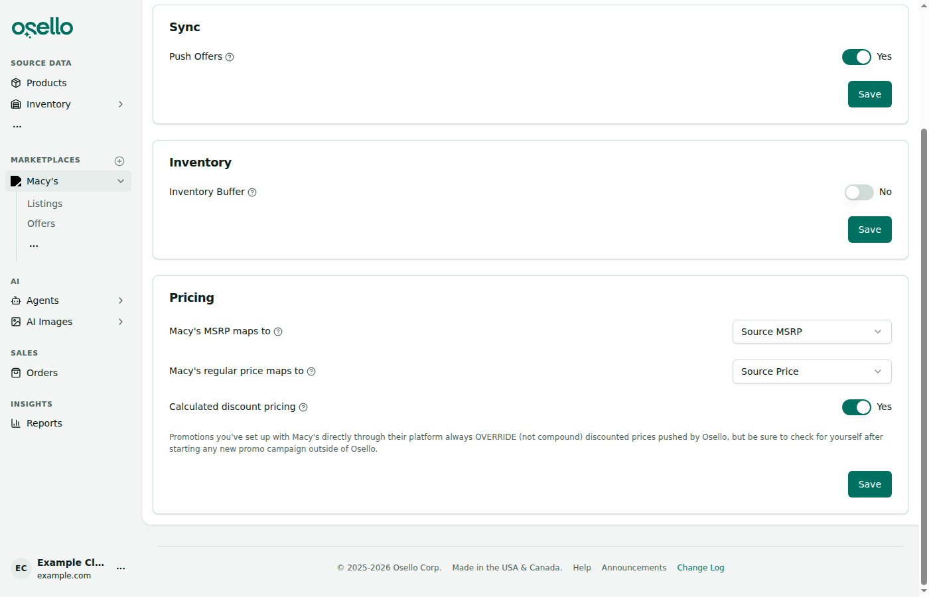Show help for Calculated discount pricing
929x597 pixels.
coord(303,407)
